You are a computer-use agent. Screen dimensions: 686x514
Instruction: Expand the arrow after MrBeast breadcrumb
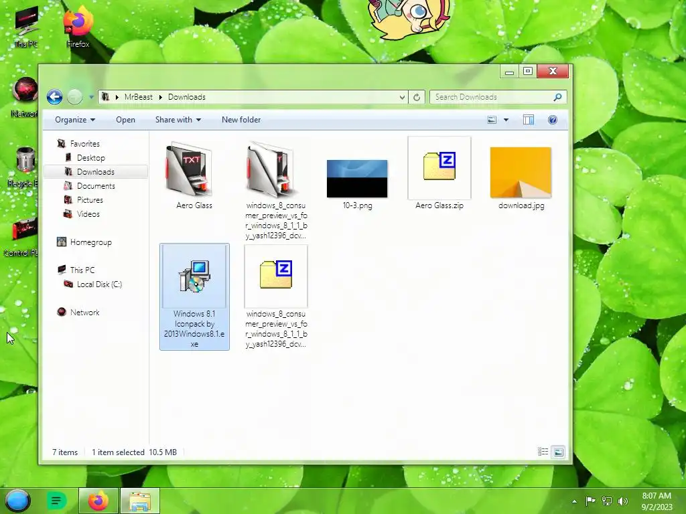click(161, 97)
